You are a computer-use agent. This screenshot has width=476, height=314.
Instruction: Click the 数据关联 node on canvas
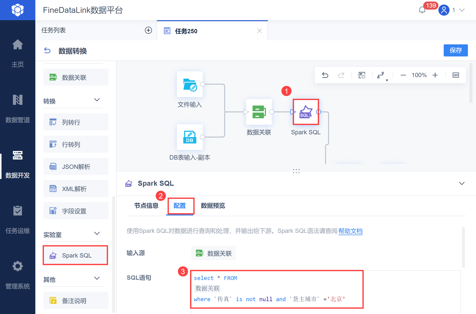tap(259, 112)
